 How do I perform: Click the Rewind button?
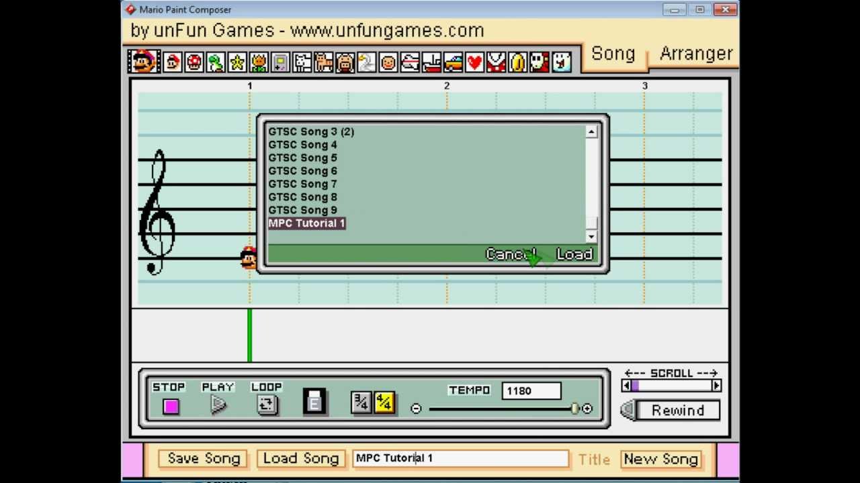[677, 411]
